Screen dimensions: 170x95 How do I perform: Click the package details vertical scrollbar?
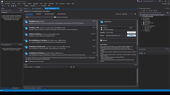137,41
